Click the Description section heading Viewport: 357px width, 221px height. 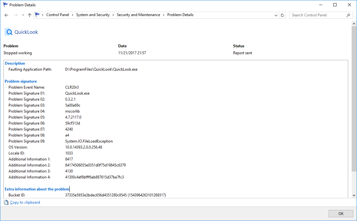(15, 63)
